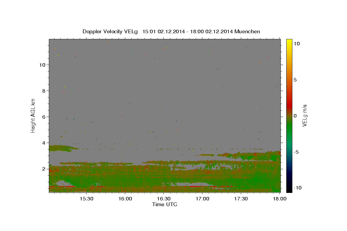The height and width of the screenshot is (231, 347).
Task: Click the colorbar tick value '5'
Action: 295,80
